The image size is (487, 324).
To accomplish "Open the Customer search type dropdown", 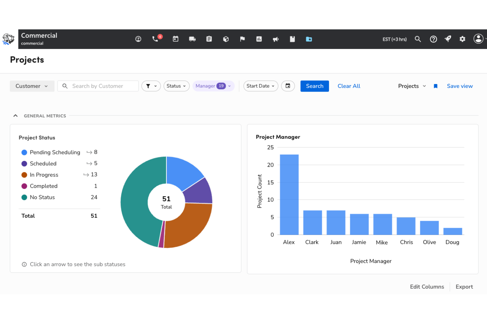I will point(32,86).
